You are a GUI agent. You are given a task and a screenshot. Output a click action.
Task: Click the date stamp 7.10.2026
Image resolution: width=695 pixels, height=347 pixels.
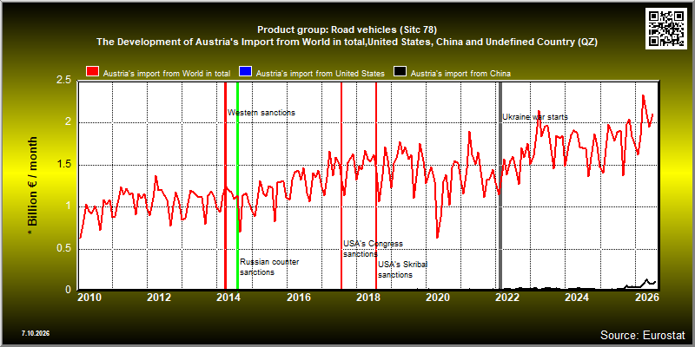(35, 333)
